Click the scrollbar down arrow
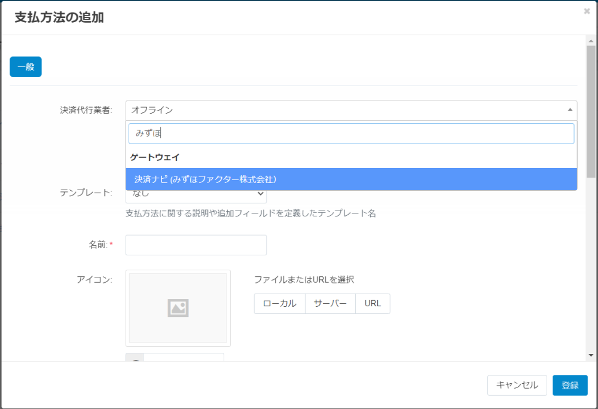This screenshot has width=598, height=409. click(591, 355)
